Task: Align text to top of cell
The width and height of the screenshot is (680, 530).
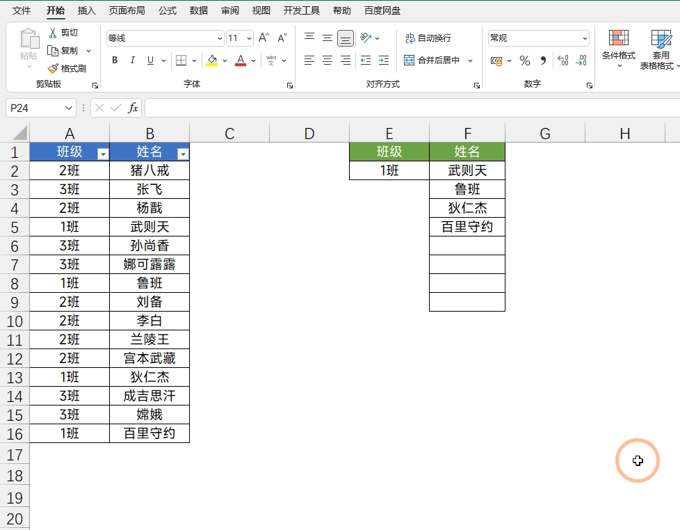Action: (309, 38)
